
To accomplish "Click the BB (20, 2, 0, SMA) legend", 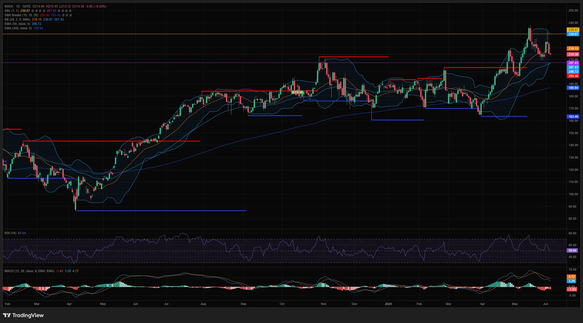I will click(17, 20).
